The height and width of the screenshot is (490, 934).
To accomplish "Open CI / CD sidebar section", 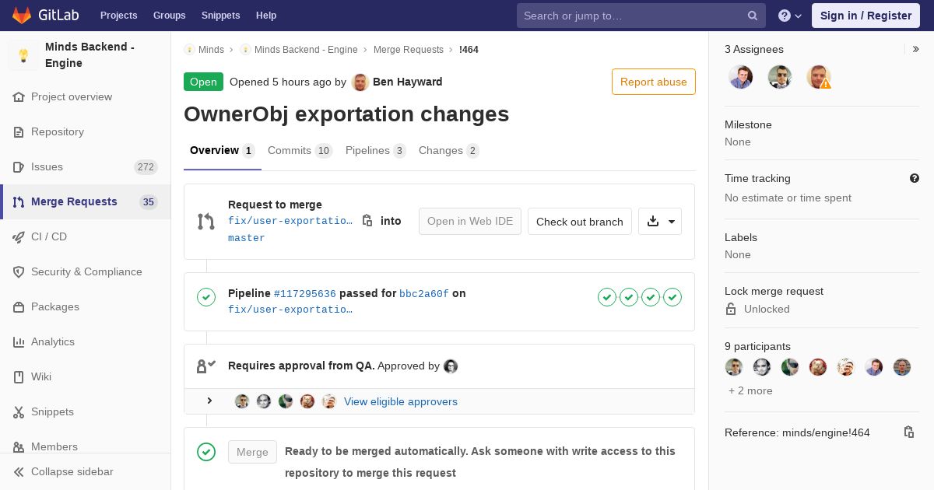I will [x=49, y=236].
